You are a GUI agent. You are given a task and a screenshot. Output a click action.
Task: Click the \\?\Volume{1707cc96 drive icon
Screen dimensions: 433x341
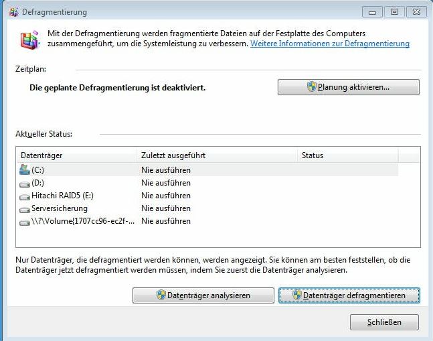point(25,222)
